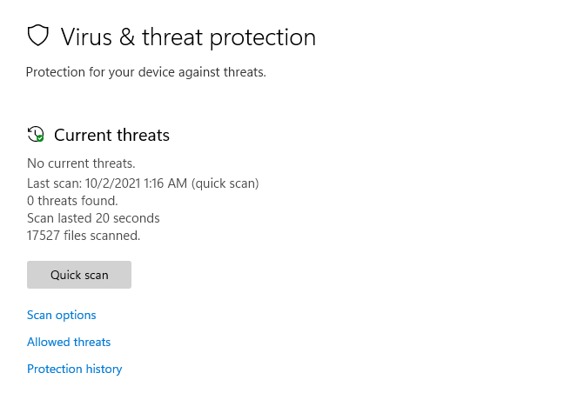The image size is (585, 393).
Task: Click the shield icon beside the page title
Action: 37,37
